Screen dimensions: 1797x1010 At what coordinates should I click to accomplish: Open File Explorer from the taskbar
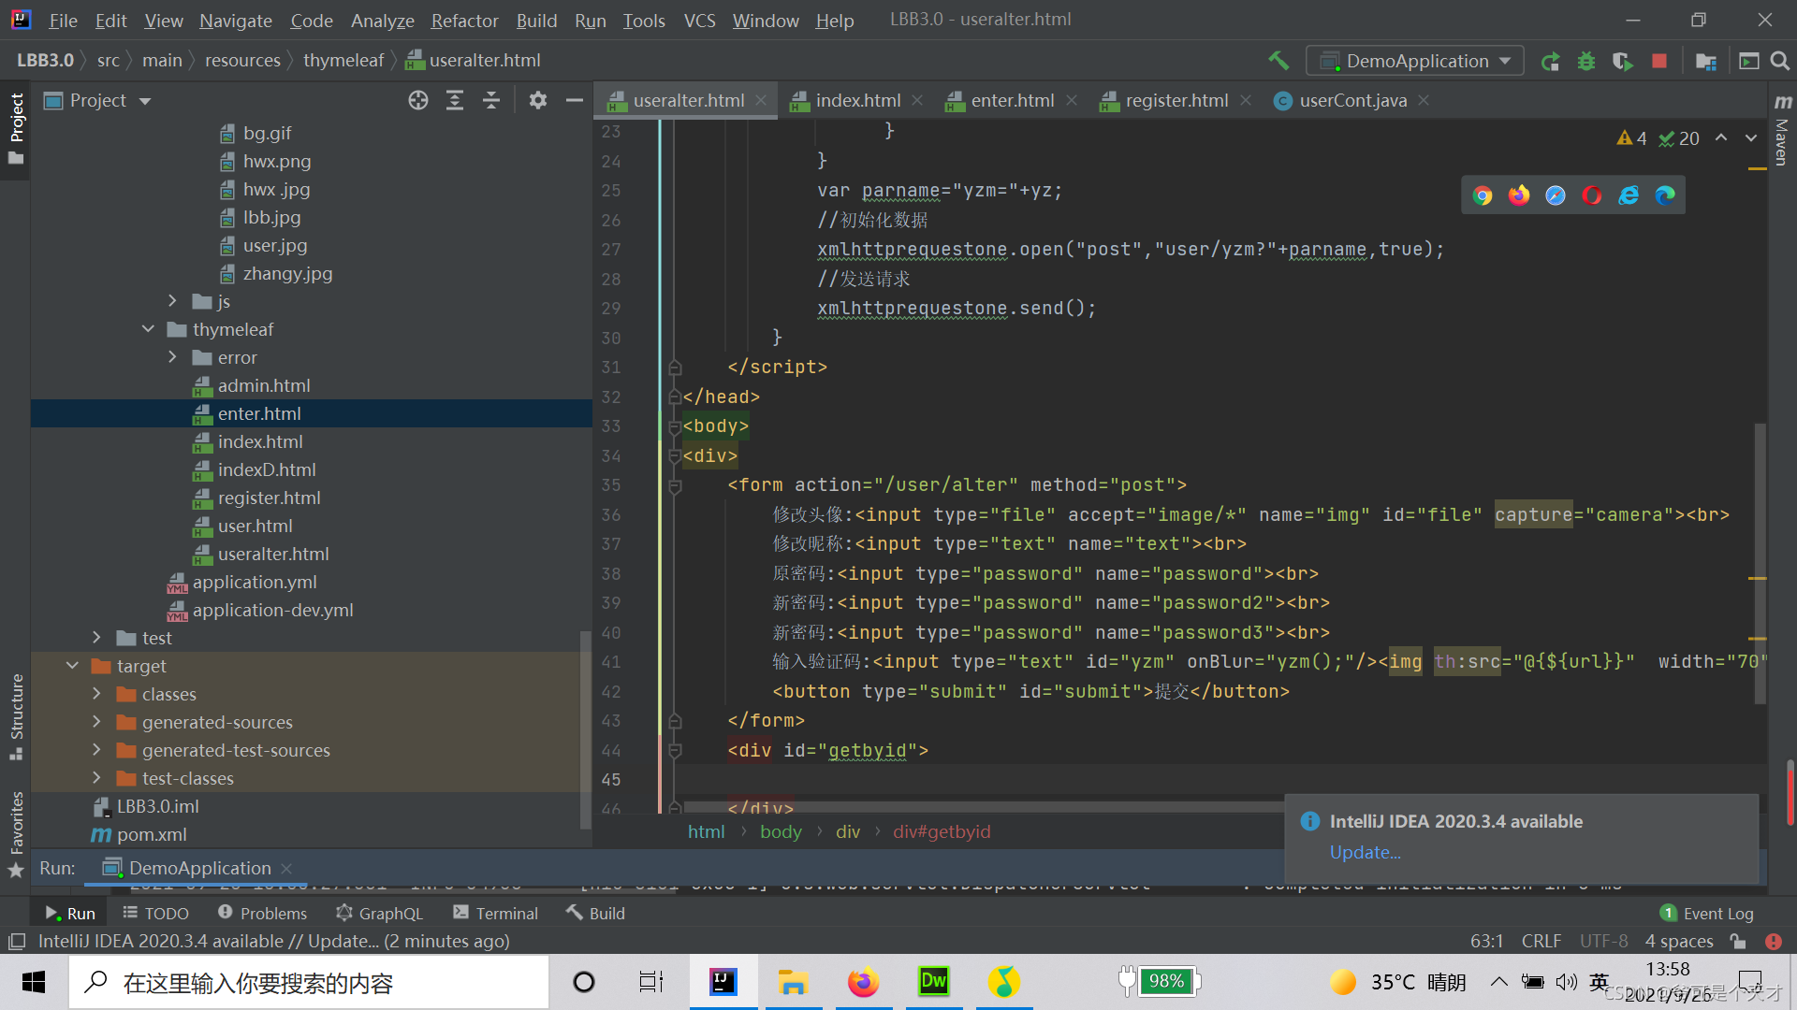click(793, 982)
